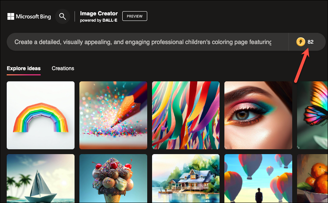Switch to the Explore ideas tab

pyautogui.click(x=23, y=69)
